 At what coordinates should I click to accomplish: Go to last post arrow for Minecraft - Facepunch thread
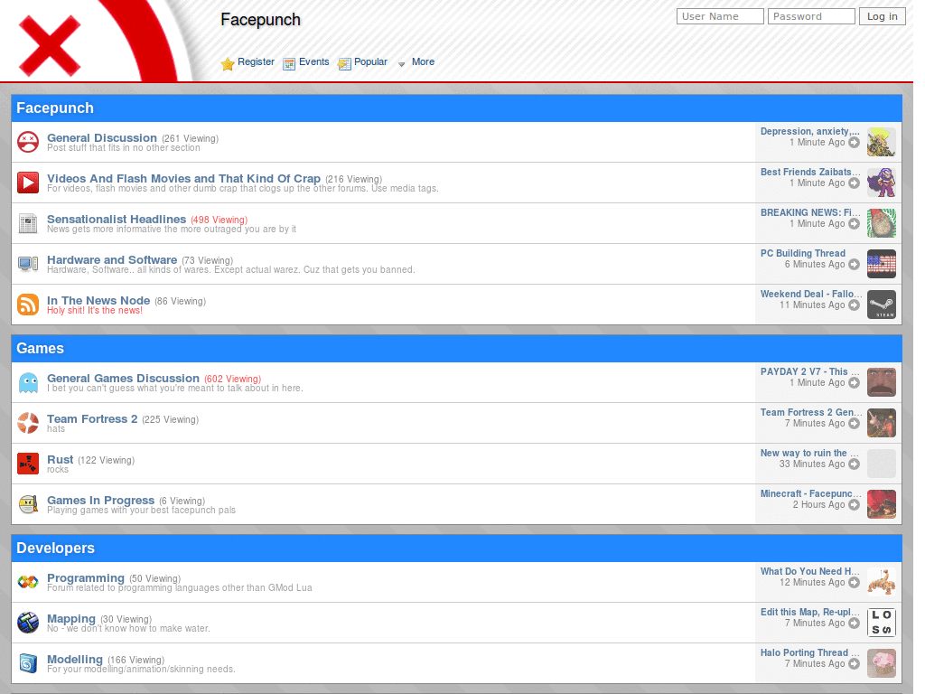click(854, 504)
